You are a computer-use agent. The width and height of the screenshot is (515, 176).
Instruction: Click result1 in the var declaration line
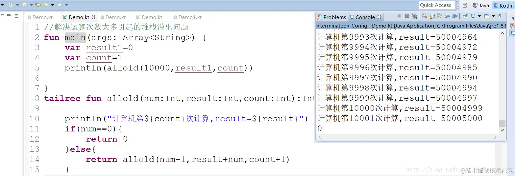coord(104,48)
